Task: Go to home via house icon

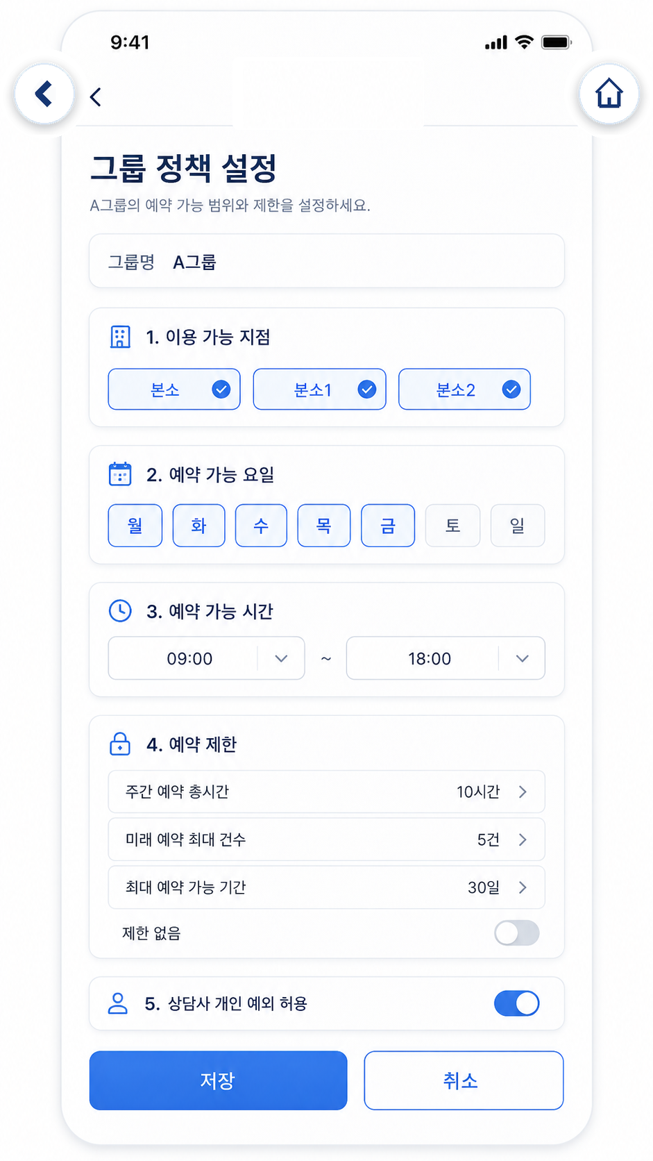Action: coord(609,94)
